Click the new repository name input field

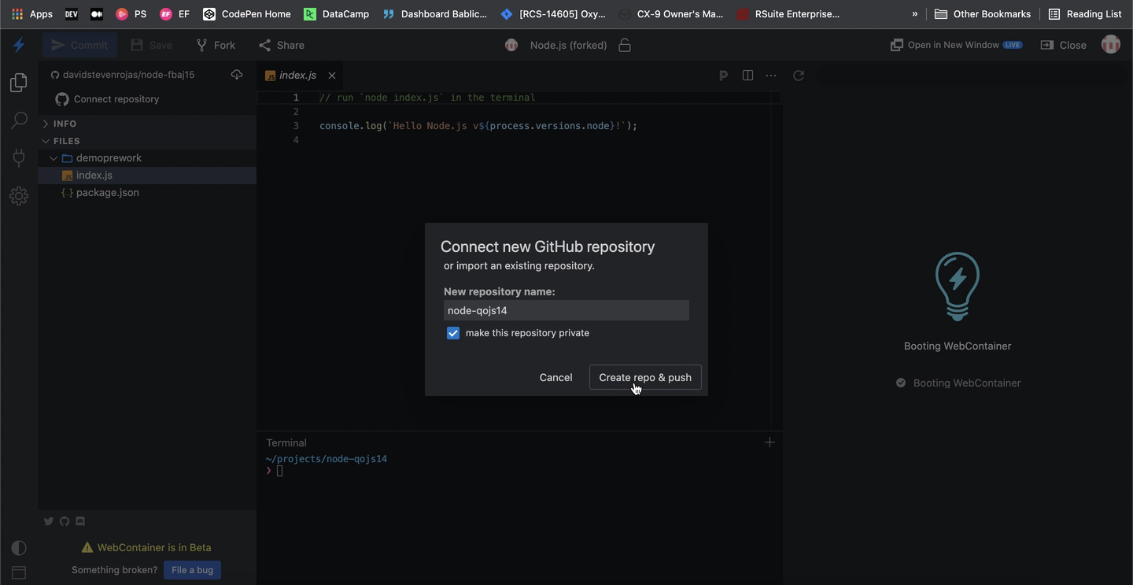coord(566,310)
